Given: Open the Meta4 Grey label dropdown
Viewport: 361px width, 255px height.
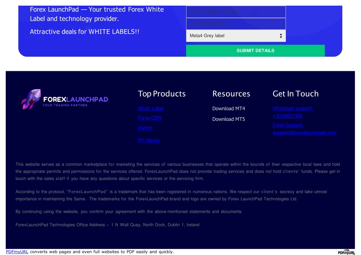Looking at the screenshot, I should (x=236, y=36).
